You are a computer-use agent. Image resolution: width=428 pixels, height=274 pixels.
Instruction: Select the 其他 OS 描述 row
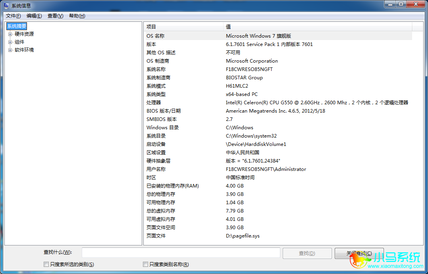(278, 53)
